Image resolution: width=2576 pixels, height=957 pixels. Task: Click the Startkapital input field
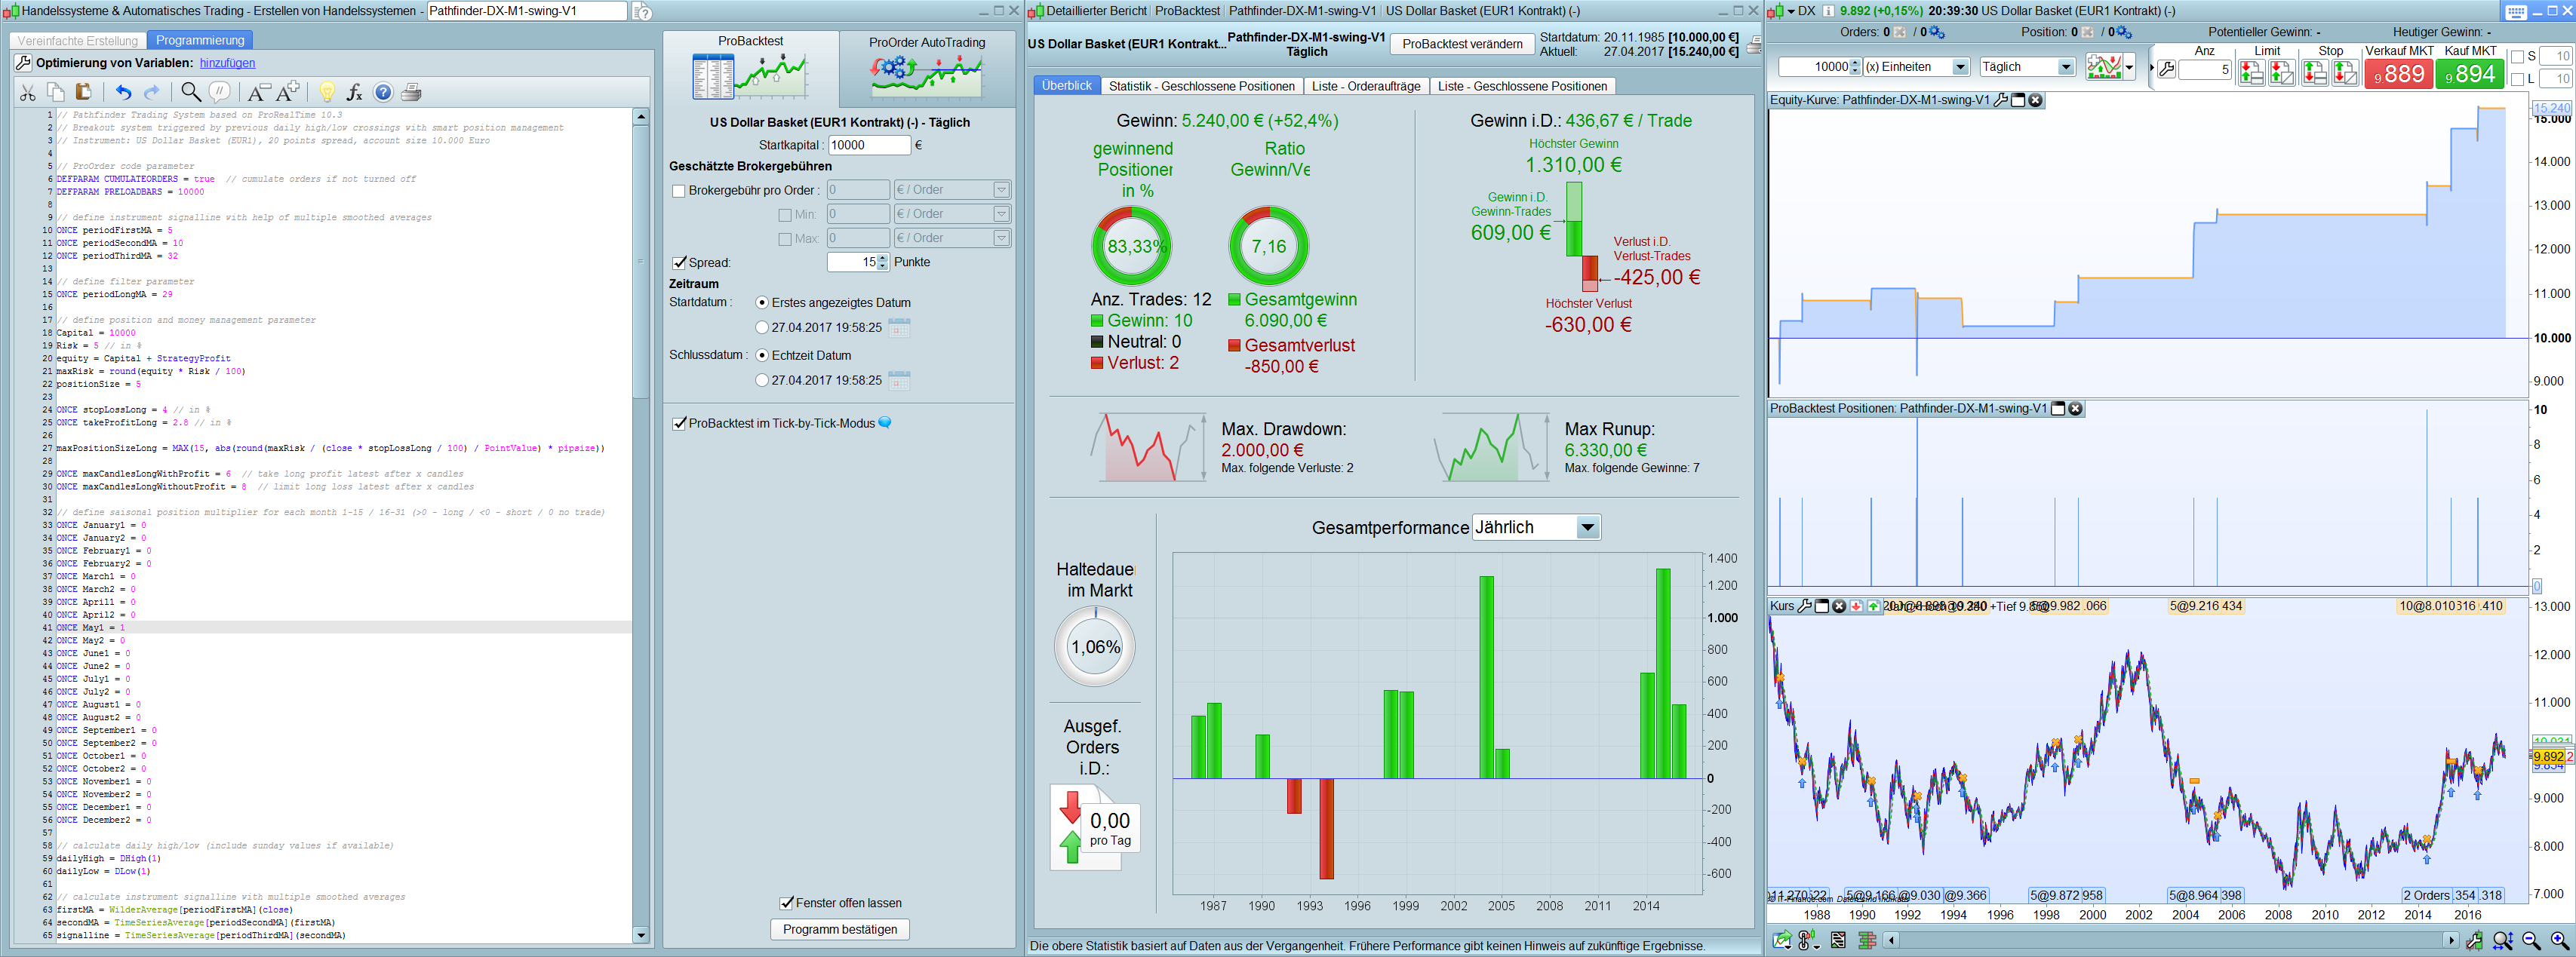coord(868,145)
